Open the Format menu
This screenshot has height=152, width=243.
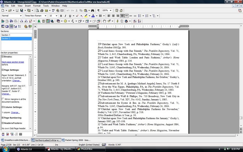pyautogui.click(x=37, y=6)
